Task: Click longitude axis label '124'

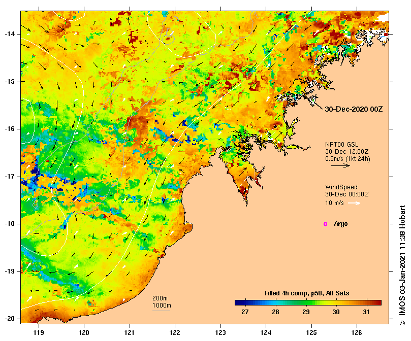Action: click(x=266, y=333)
